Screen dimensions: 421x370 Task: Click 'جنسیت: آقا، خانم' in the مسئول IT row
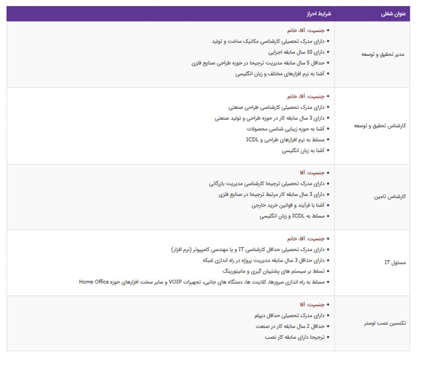click(306, 238)
